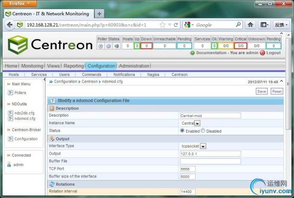Open URL history dropdown arrow
The image size is (294, 198).
coord(170,25)
